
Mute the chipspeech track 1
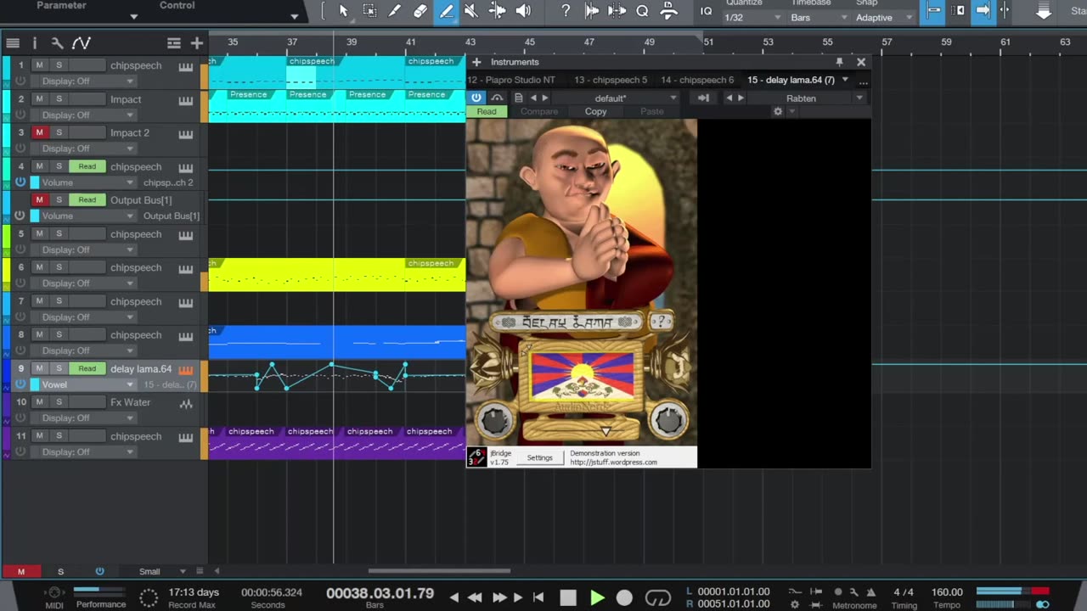(x=39, y=65)
